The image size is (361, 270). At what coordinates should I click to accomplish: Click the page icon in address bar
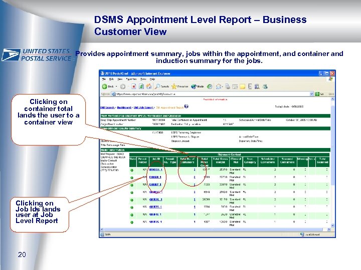coord(113,94)
